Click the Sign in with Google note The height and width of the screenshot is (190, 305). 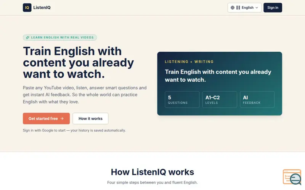pyautogui.click(x=74, y=130)
